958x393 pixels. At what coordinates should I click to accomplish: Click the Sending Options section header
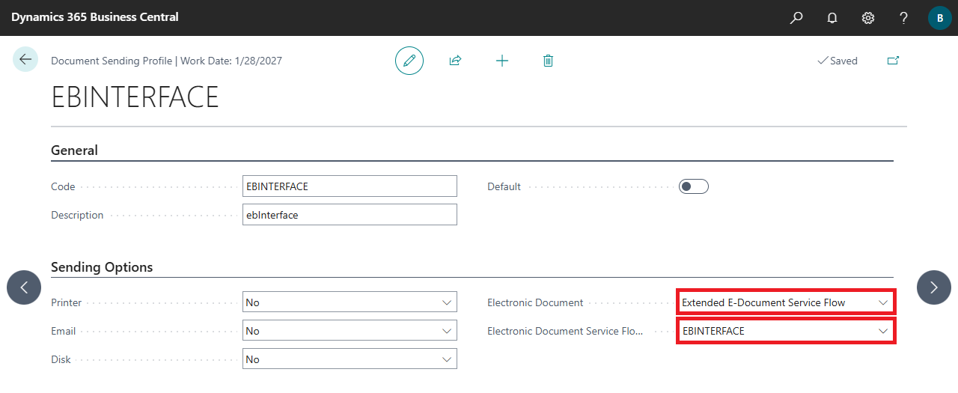102,267
